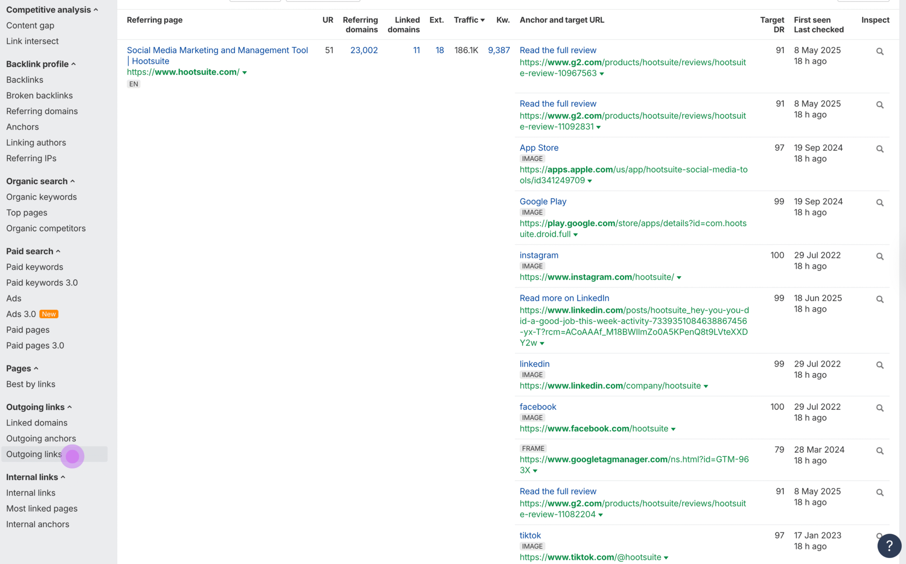This screenshot has width=906, height=564.
Task: Inspect the Read more on LinkedIn row
Action: pyautogui.click(x=879, y=299)
